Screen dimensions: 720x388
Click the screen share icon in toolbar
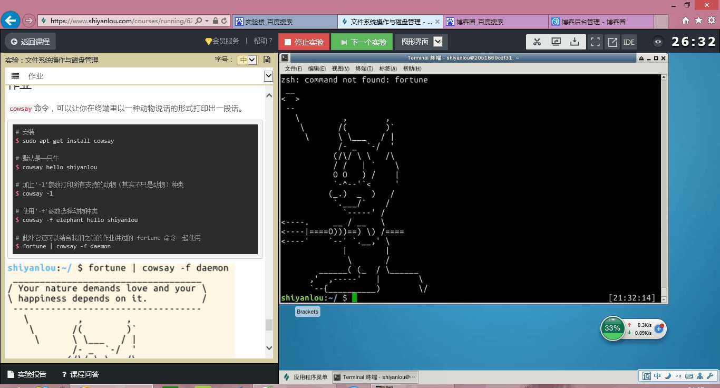[556, 42]
